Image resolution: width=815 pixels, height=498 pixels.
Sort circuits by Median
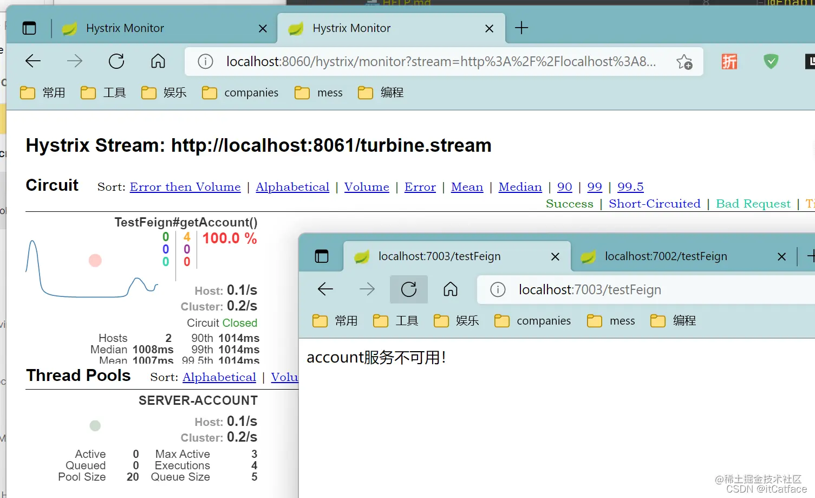[x=520, y=187]
